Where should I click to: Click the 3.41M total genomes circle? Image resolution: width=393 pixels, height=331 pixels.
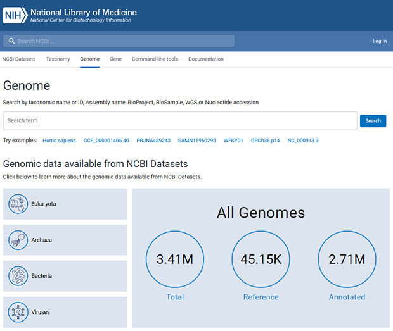[x=175, y=259]
